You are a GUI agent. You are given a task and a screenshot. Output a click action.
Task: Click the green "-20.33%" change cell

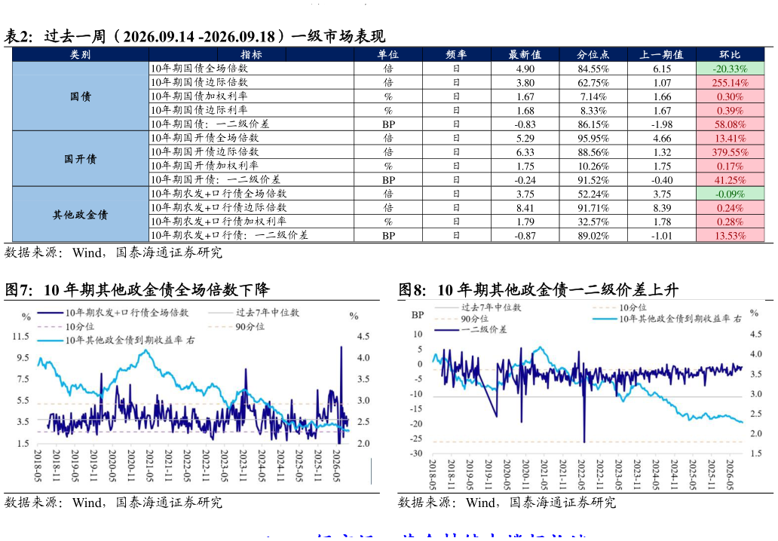point(730,69)
